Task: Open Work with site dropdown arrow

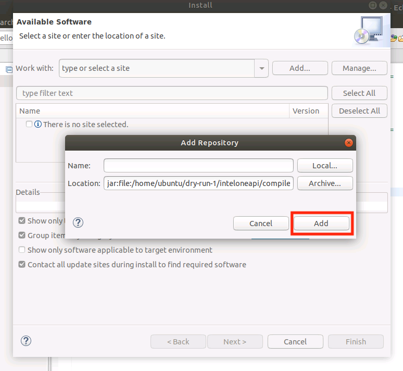Action: coord(262,68)
